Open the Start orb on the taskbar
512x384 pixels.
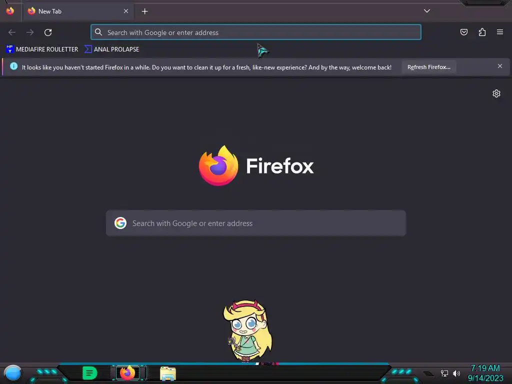(x=13, y=373)
